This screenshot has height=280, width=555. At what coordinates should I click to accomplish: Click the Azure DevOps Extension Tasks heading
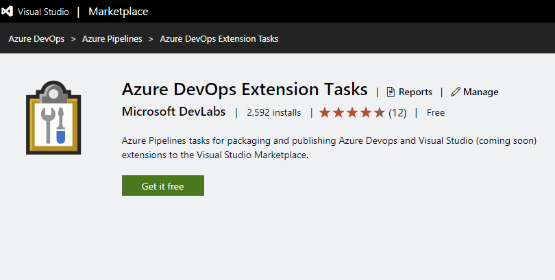(x=245, y=90)
